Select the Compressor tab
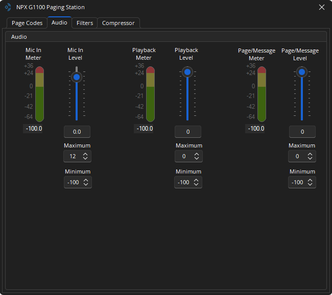Screen dimensions: 332x295 (118, 23)
